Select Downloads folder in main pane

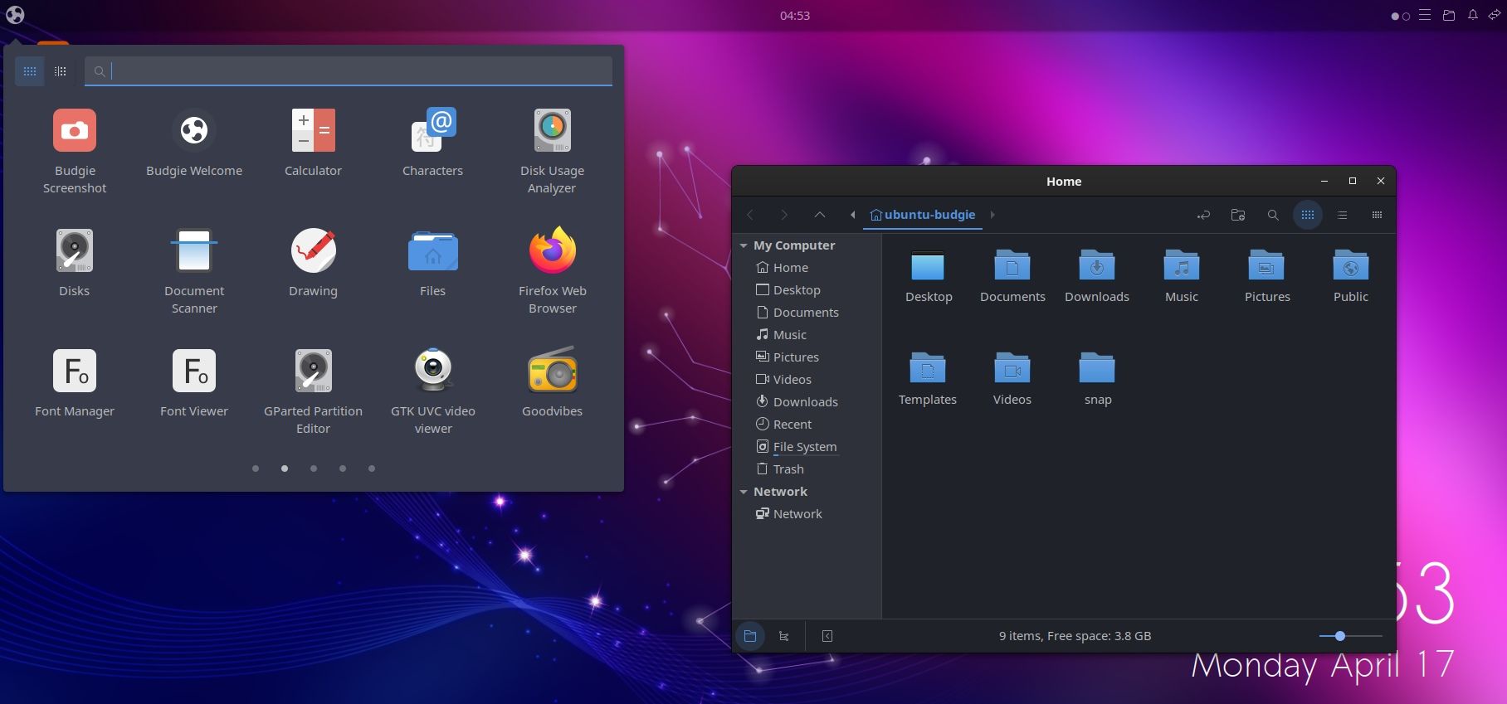coord(1097,275)
